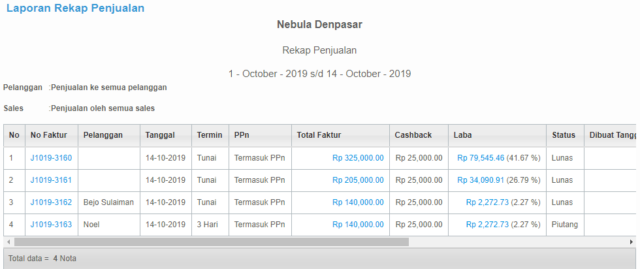Click the Laporan Rekap Penjualan title

point(76,8)
